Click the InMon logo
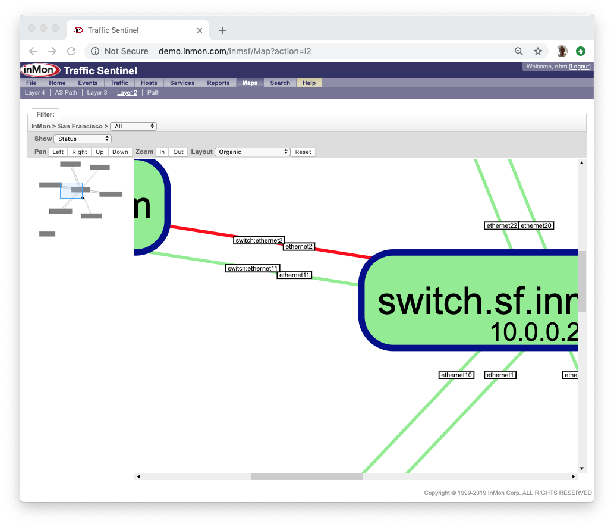 click(40, 70)
